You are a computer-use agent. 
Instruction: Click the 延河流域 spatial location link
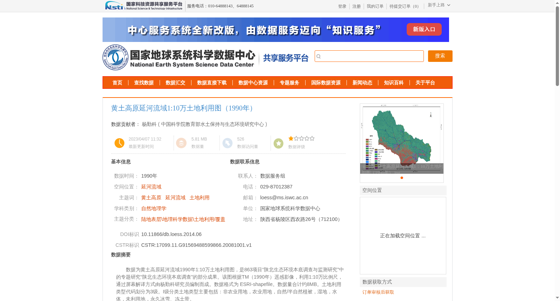[x=151, y=187]
